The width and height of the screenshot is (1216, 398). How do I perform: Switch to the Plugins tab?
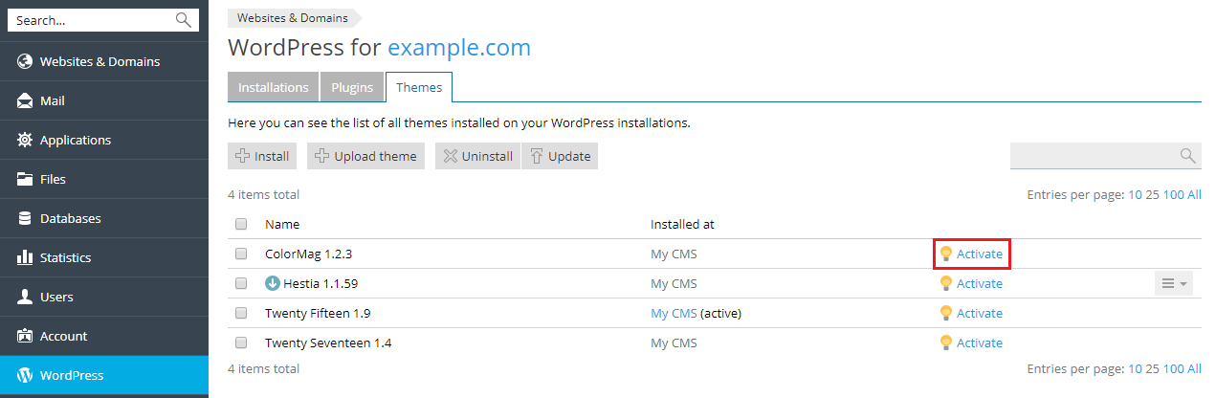(x=352, y=87)
